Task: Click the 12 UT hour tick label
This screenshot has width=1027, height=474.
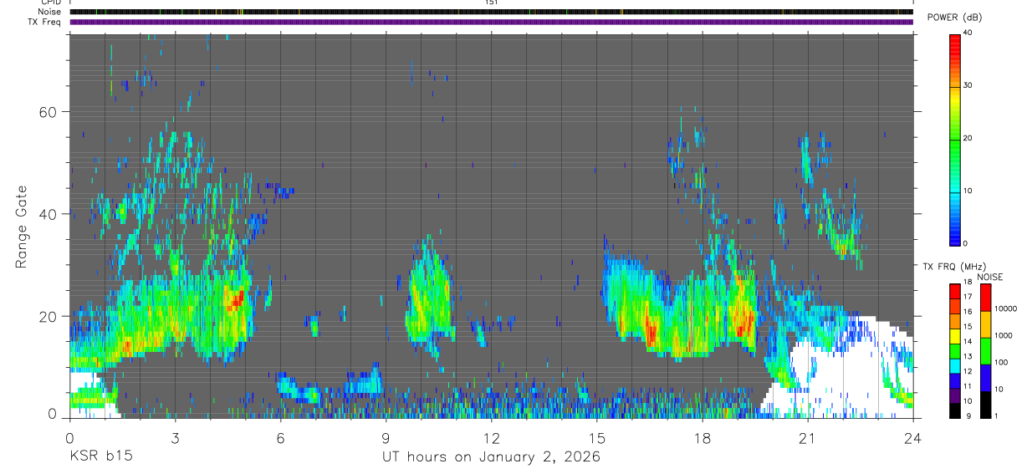Action: (x=492, y=438)
